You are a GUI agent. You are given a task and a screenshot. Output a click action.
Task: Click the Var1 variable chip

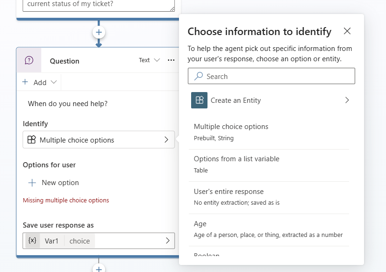51,241
